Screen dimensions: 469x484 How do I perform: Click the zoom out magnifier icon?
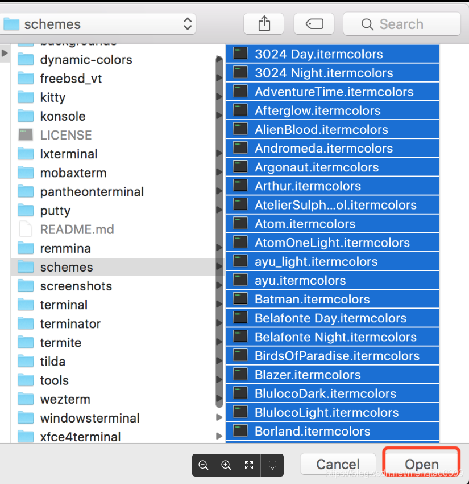tap(204, 465)
